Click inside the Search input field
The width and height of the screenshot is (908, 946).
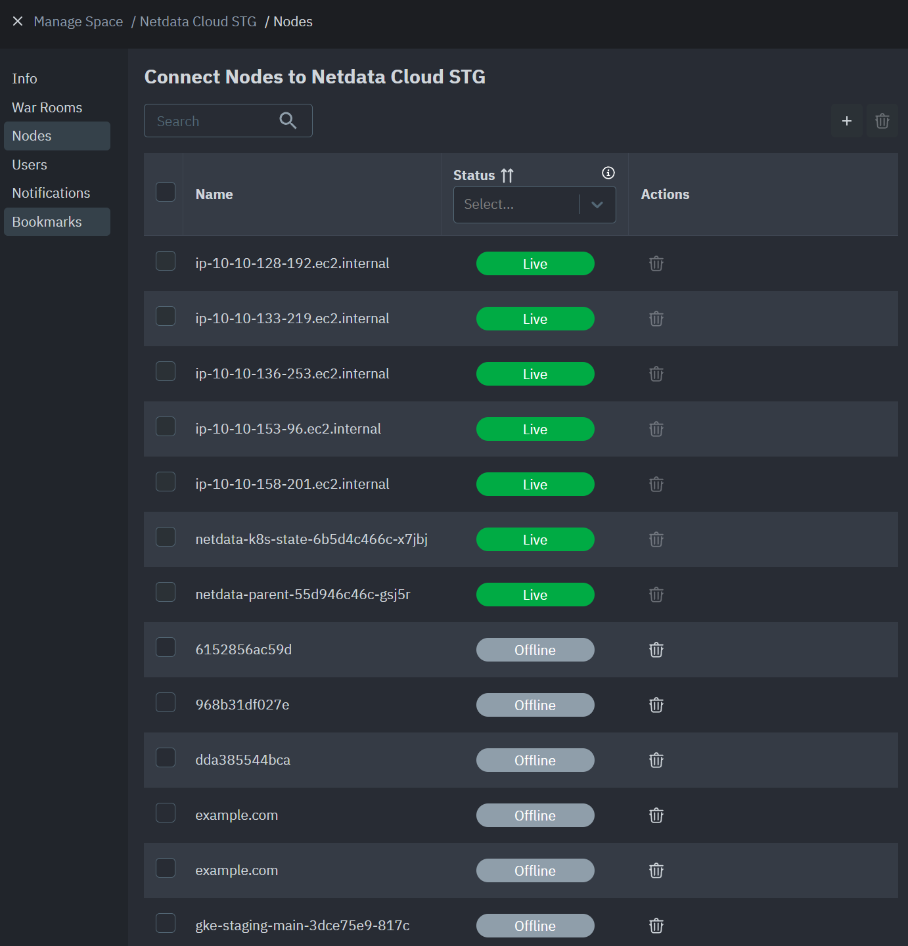210,120
